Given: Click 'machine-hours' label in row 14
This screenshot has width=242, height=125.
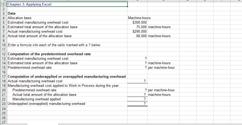Looking at the screenshot, I should [x=159, y=63].
